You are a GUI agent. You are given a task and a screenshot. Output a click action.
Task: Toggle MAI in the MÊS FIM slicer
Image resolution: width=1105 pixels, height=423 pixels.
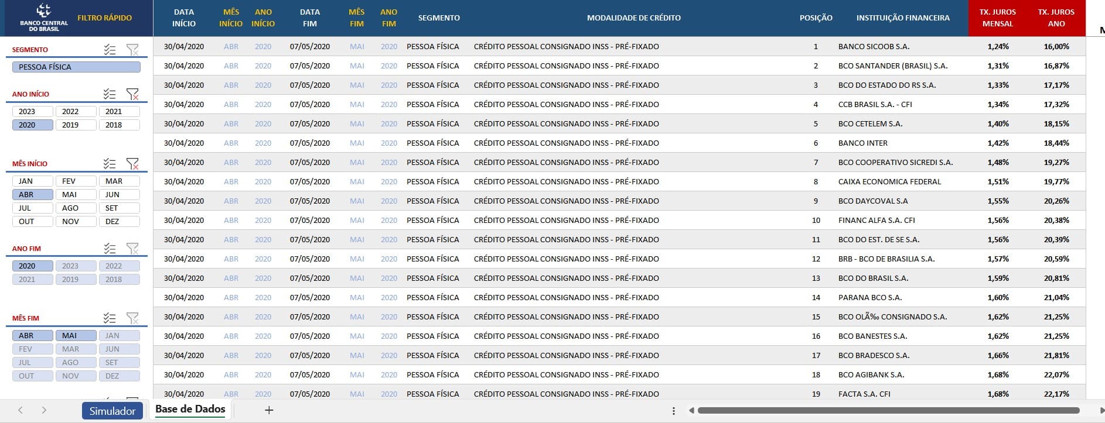tap(76, 335)
